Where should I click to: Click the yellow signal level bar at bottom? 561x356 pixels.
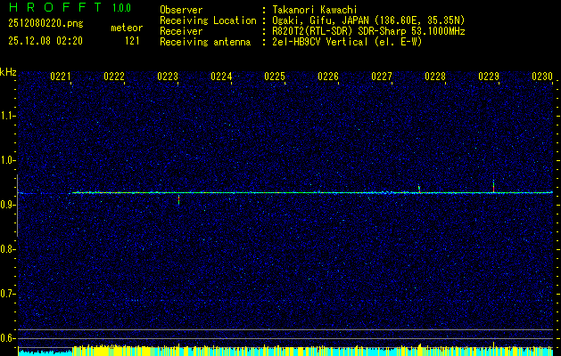[x=268, y=351]
